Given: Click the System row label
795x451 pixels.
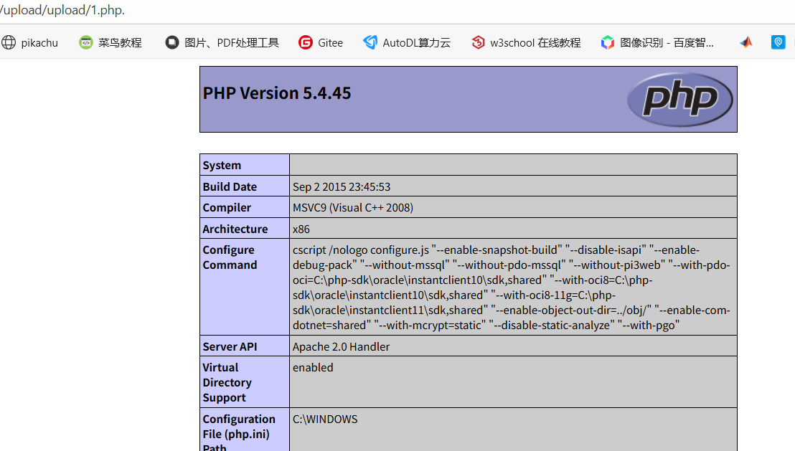Looking at the screenshot, I should click(245, 165).
